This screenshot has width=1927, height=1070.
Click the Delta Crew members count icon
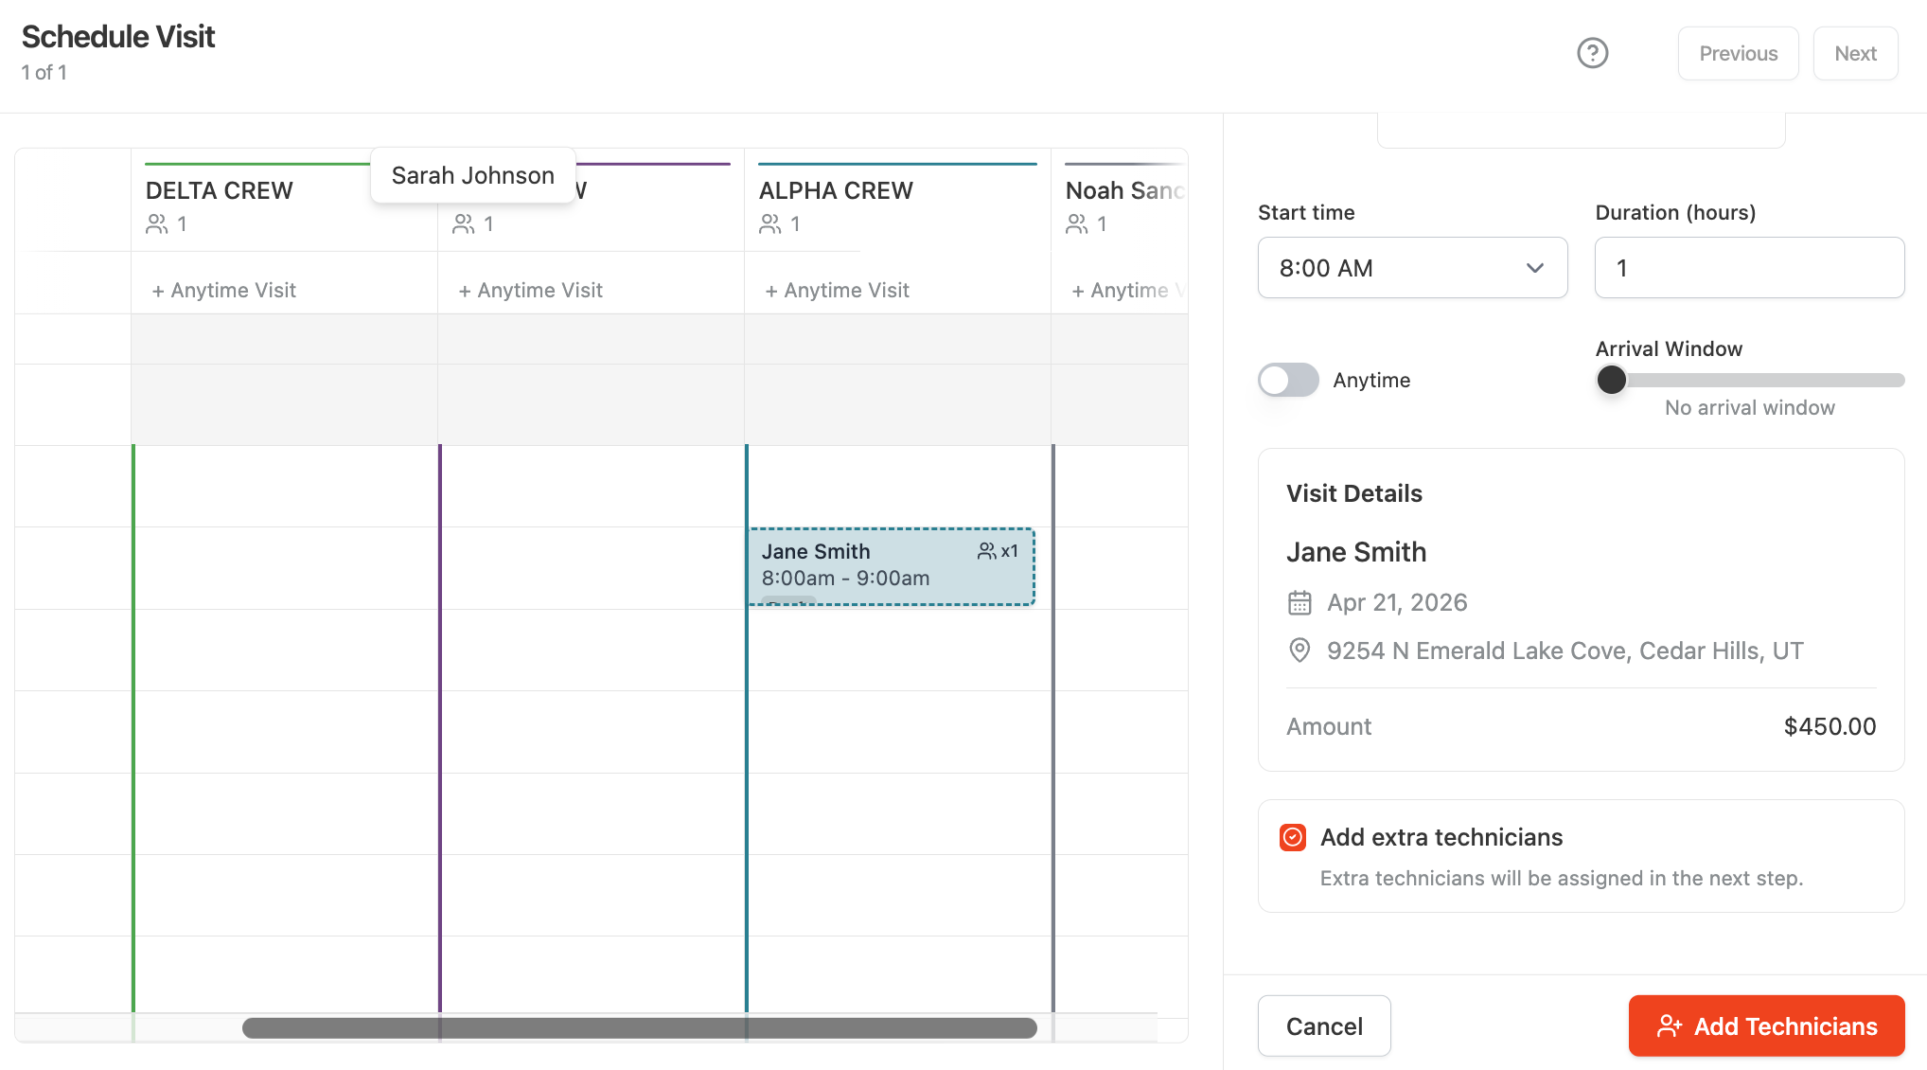click(157, 224)
